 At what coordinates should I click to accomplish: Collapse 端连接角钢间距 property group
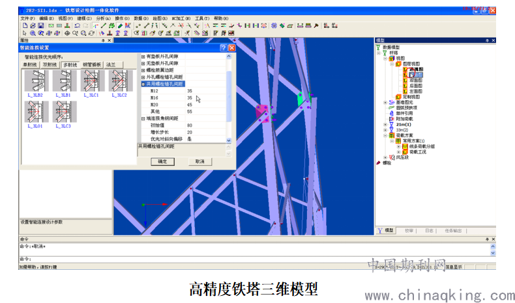[143, 118]
